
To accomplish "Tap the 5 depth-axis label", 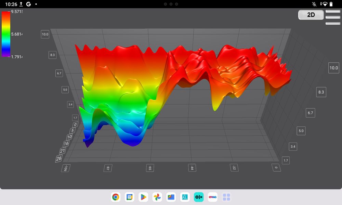I will (x=73, y=131).
